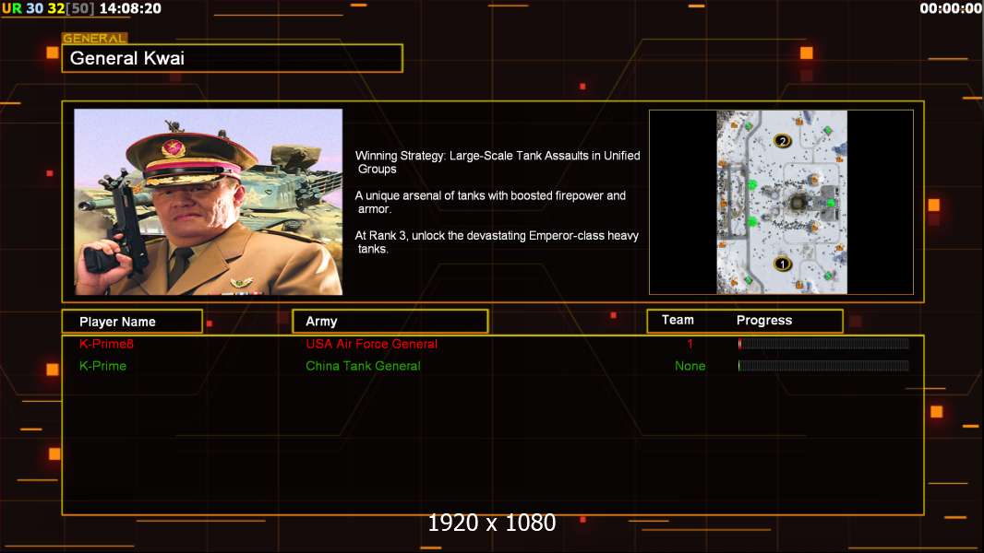The width and height of the screenshot is (984, 553).
Task: Select start position 2 on map preview
Action: pos(782,141)
